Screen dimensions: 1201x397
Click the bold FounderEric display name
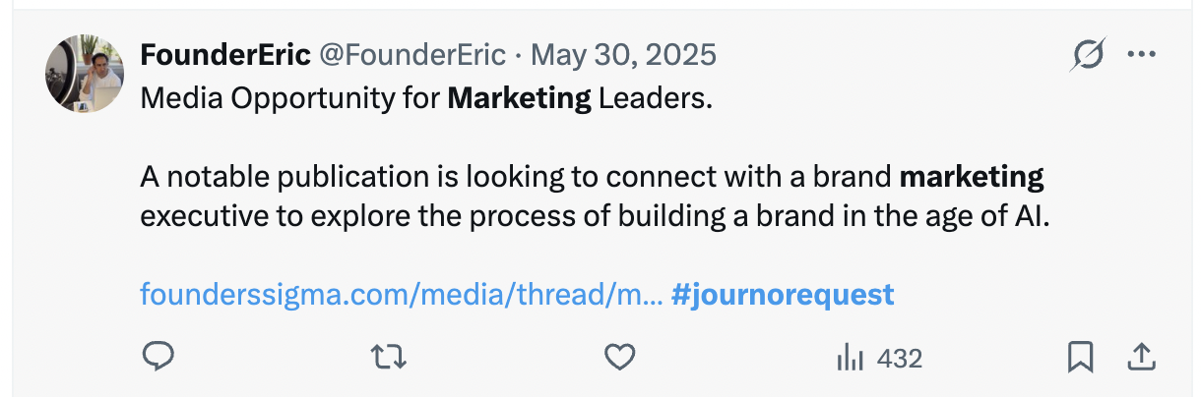(x=222, y=55)
